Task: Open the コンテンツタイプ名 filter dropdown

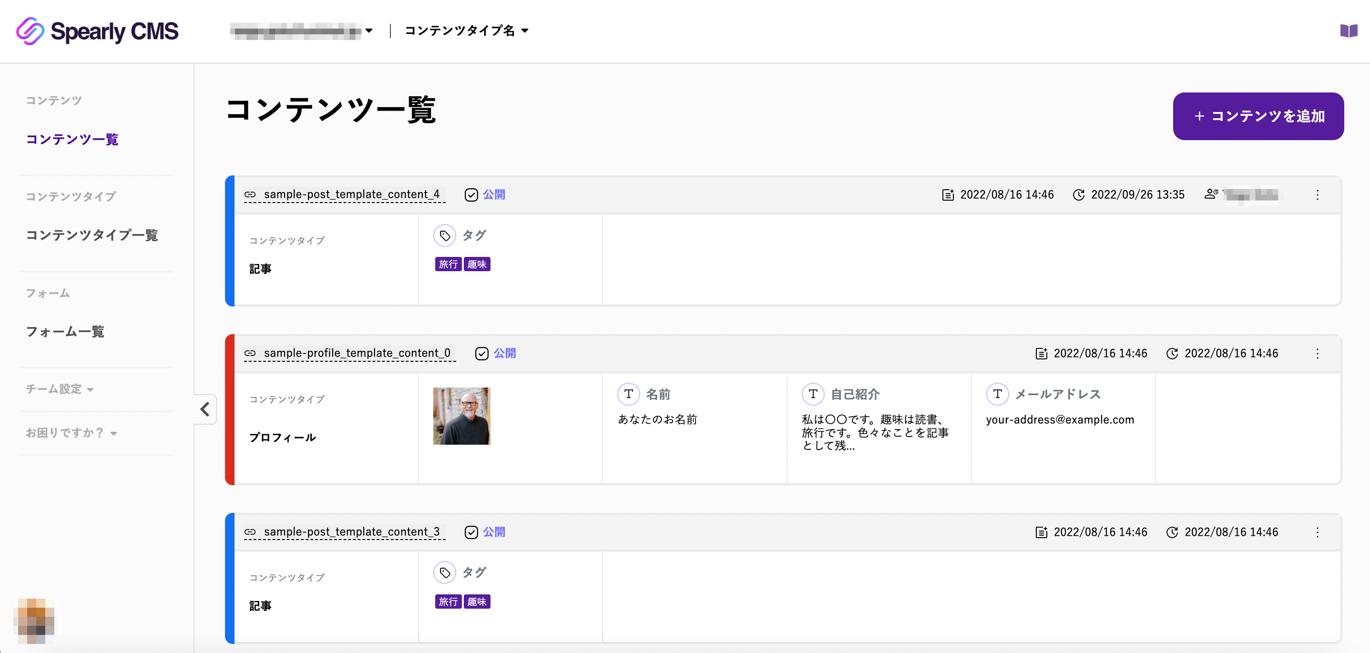Action: point(466,31)
